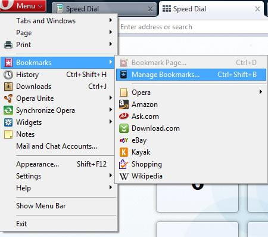Screen dimensions: 268x237
Task: Close the first Speed Dial tab
Action: pos(151,9)
